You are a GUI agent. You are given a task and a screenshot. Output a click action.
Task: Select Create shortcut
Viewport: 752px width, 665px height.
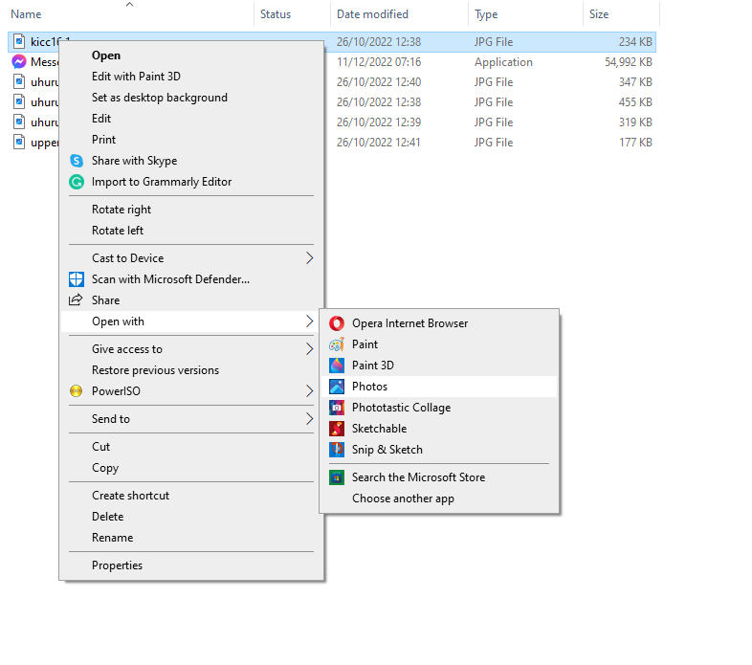[130, 496]
